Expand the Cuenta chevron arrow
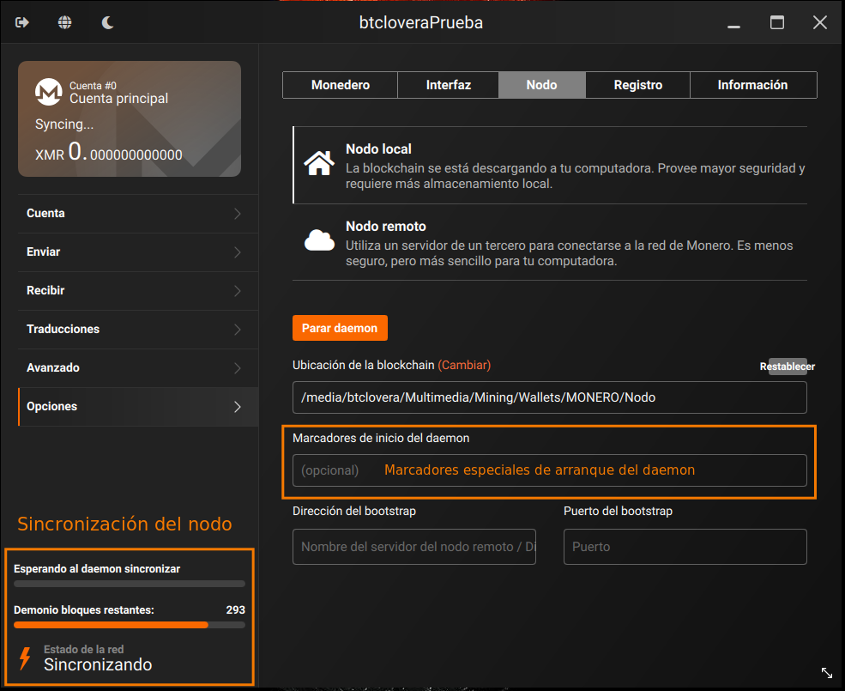This screenshot has width=845, height=691. (238, 214)
